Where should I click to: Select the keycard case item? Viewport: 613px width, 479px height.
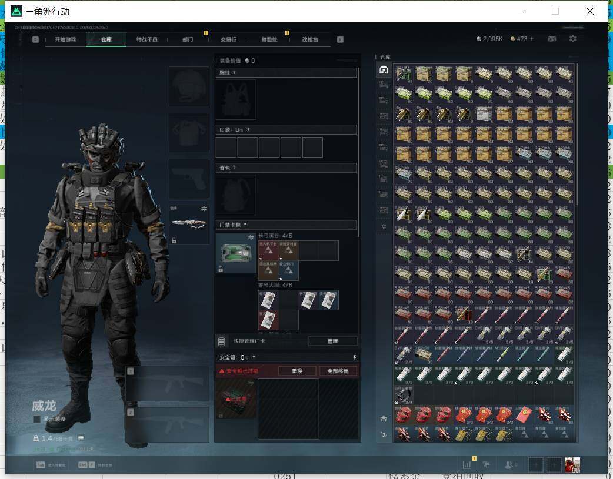pyautogui.click(x=236, y=253)
